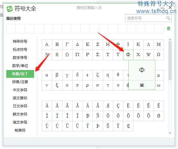
Task: Insert the lowercase mu μ symbol
Action: click(159, 75)
